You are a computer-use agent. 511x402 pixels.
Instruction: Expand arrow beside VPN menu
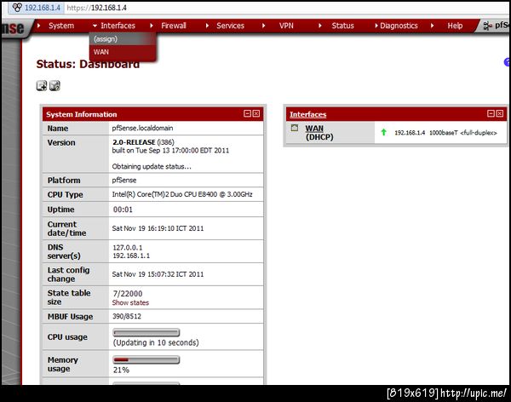tap(264, 26)
